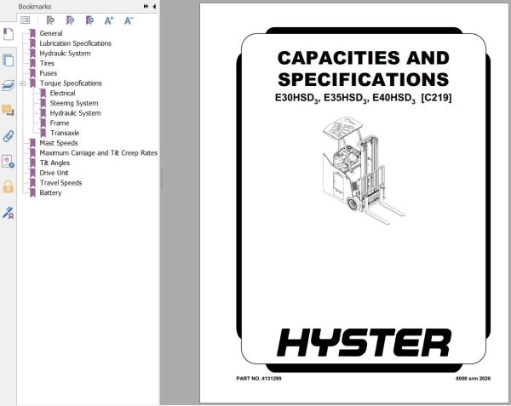Screen dimensions: 511x406
Task: Increase bookmark text size with A+ icon
Action: [x=109, y=20]
